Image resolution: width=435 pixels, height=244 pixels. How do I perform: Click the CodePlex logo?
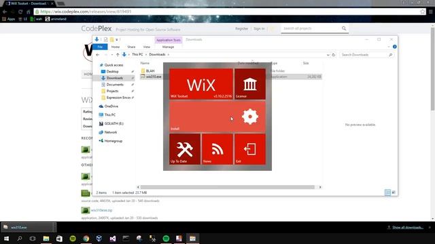pos(97,28)
